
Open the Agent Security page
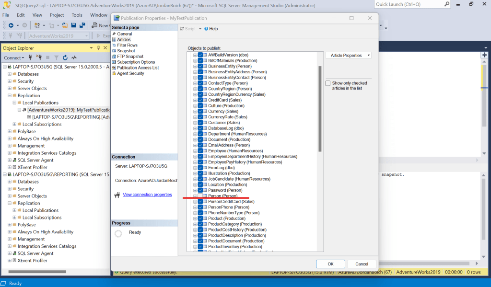click(130, 73)
